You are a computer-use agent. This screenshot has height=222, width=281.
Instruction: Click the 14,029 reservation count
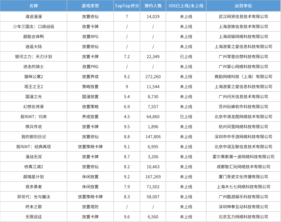153,16
